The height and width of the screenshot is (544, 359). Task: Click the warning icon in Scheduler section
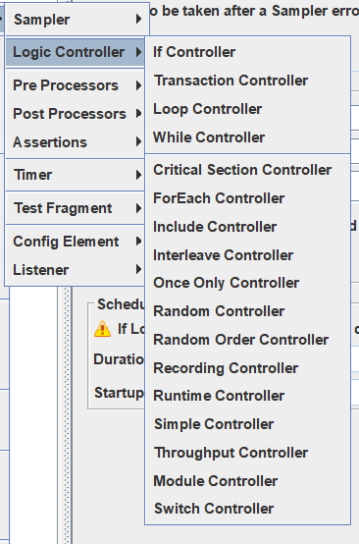click(x=103, y=329)
